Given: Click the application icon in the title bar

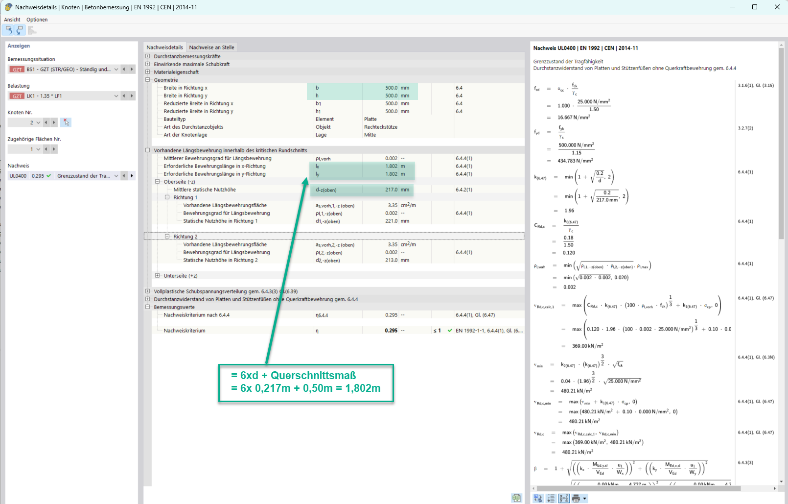Looking at the screenshot, I should click(8, 7).
